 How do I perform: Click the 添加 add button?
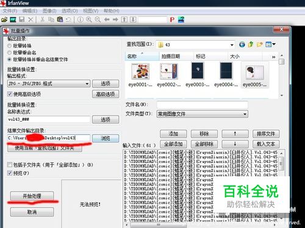coord(173,134)
